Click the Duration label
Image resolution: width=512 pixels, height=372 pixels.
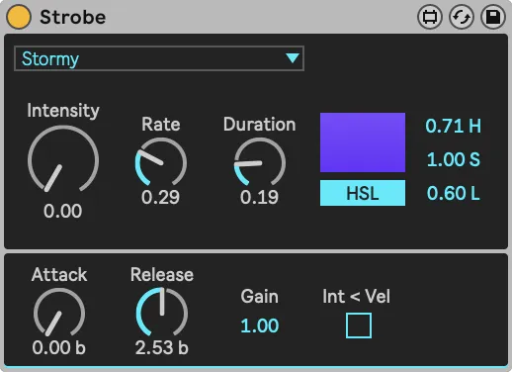coord(260,125)
